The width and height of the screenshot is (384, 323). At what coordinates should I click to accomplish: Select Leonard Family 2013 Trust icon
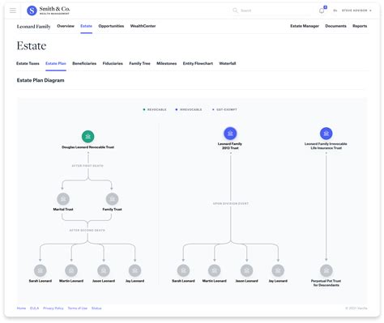pyautogui.click(x=230, y=134)
